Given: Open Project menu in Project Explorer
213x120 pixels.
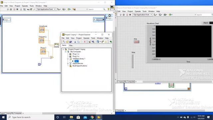Looking at the screenshot, I should click(x=79, y=38).
